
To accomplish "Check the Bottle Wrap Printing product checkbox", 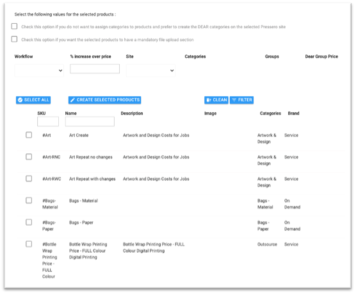I will [x=29, y=244].
